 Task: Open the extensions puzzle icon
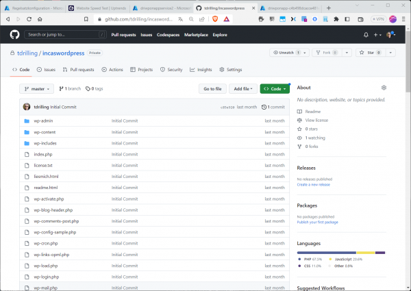(336, 19)
